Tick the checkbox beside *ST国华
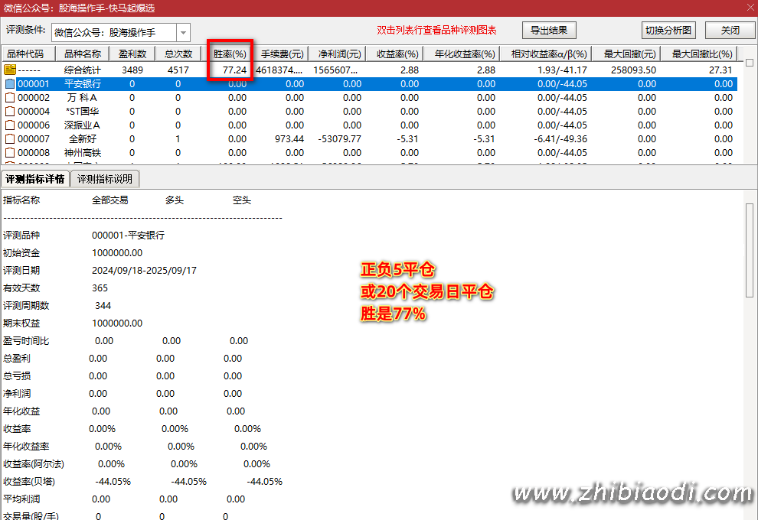The image size is (758, 520). (10, 111)
